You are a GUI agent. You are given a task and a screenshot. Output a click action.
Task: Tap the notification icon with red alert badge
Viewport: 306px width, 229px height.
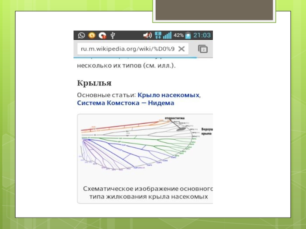click(x=103, y=35)
